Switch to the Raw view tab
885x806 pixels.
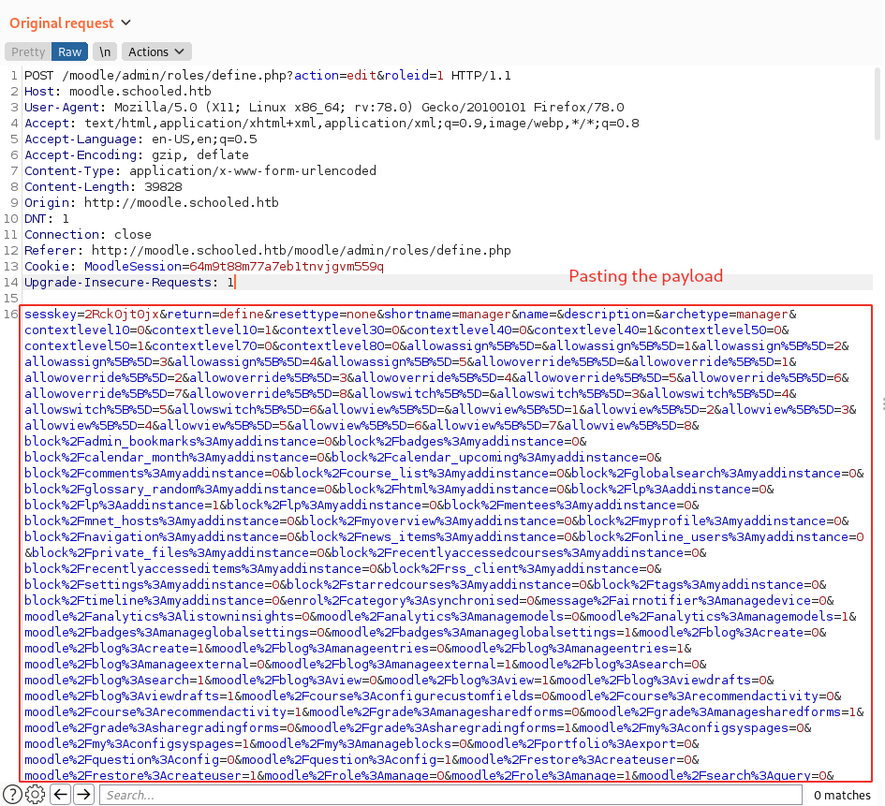click(70, 51)
